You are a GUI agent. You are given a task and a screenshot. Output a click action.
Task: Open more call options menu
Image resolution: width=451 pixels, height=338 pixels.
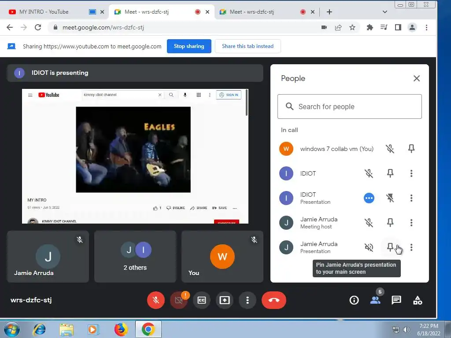pos(248,300)
